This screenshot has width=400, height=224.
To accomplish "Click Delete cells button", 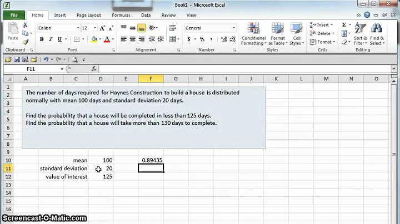I will (x=322, y=33).
